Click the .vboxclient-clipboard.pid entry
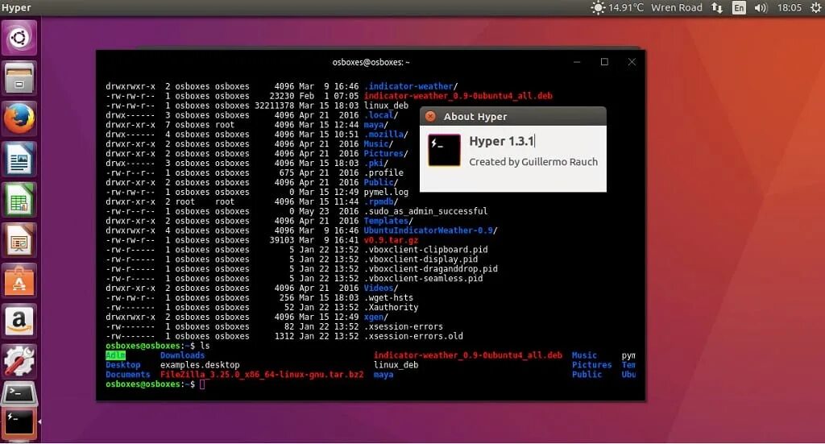Viewport: 825px width, 444px height. (x=425, y=249)
